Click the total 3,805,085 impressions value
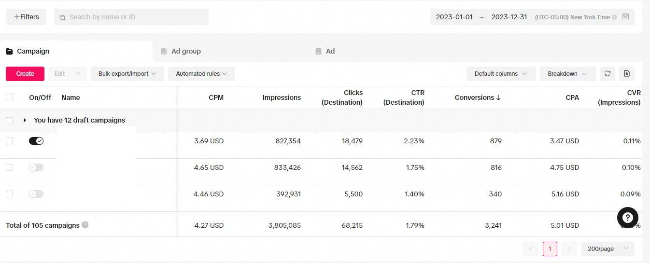This screenshot has width=650, height=263. point(284,225)
